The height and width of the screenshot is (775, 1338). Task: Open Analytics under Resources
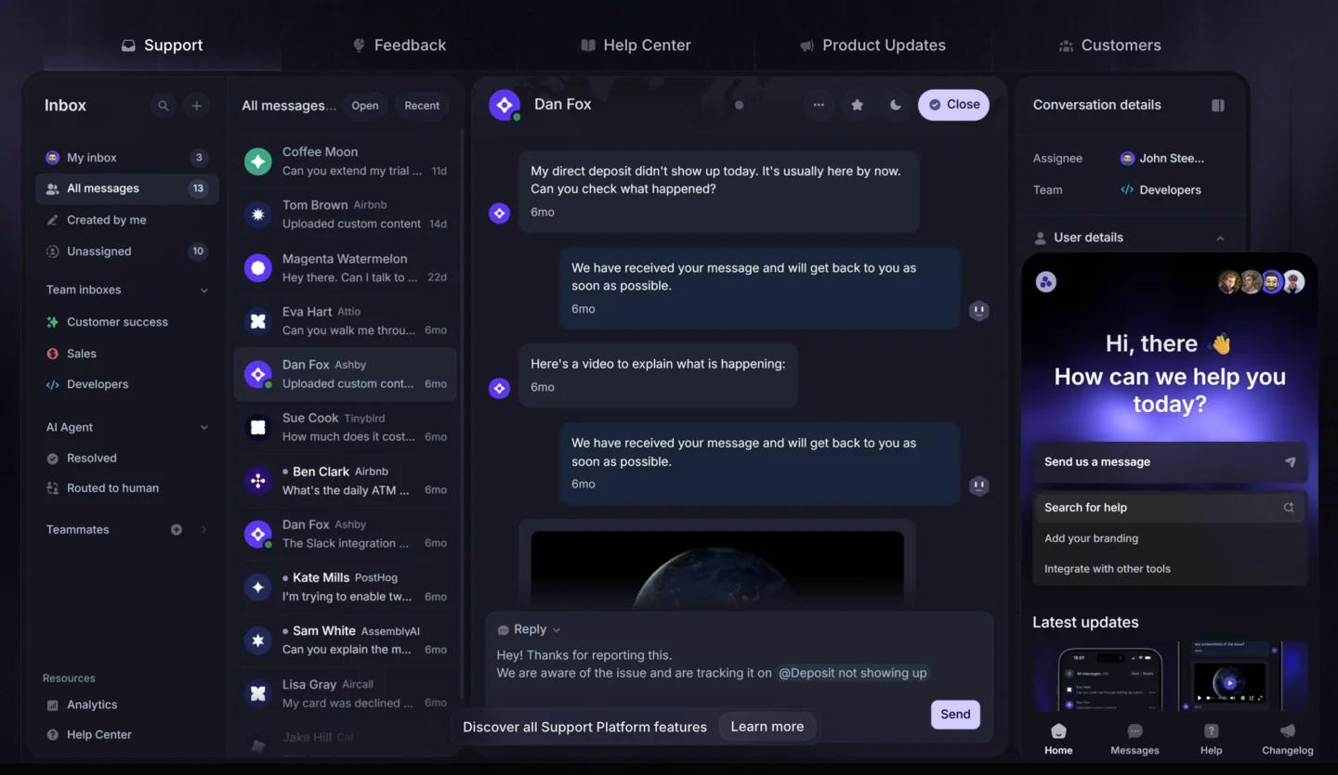[127, 705]
